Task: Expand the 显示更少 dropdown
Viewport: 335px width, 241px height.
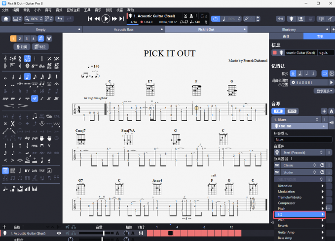Action: [x=325, y=91]
